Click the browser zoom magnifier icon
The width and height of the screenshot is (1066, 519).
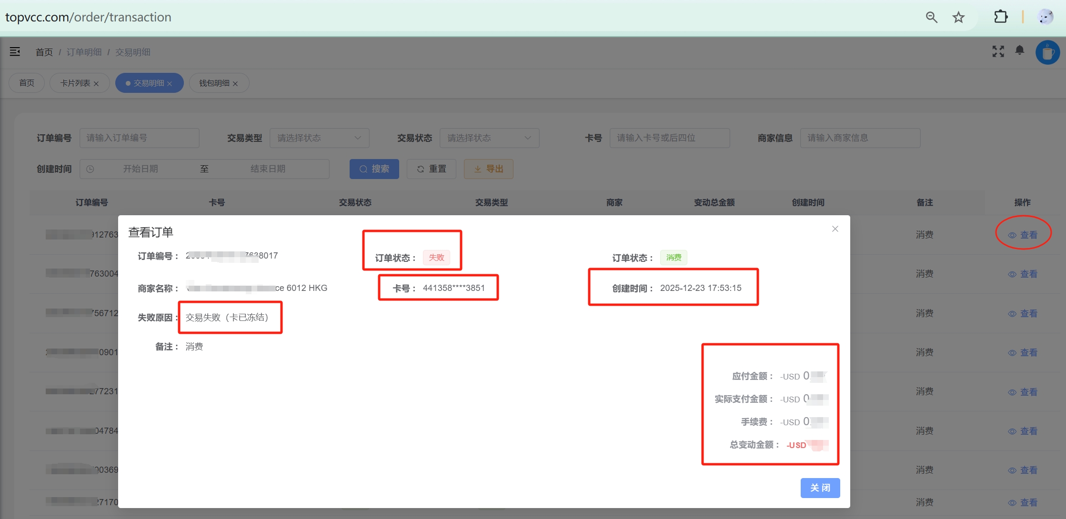coord(931,17)
